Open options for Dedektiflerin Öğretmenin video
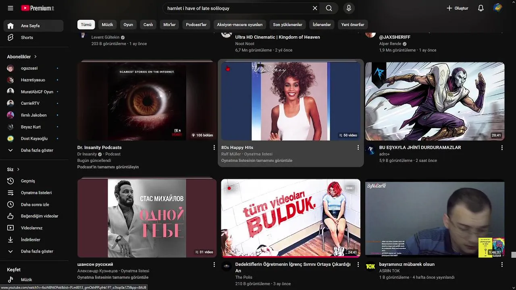 pyautogui.click(x=358, y=265)
